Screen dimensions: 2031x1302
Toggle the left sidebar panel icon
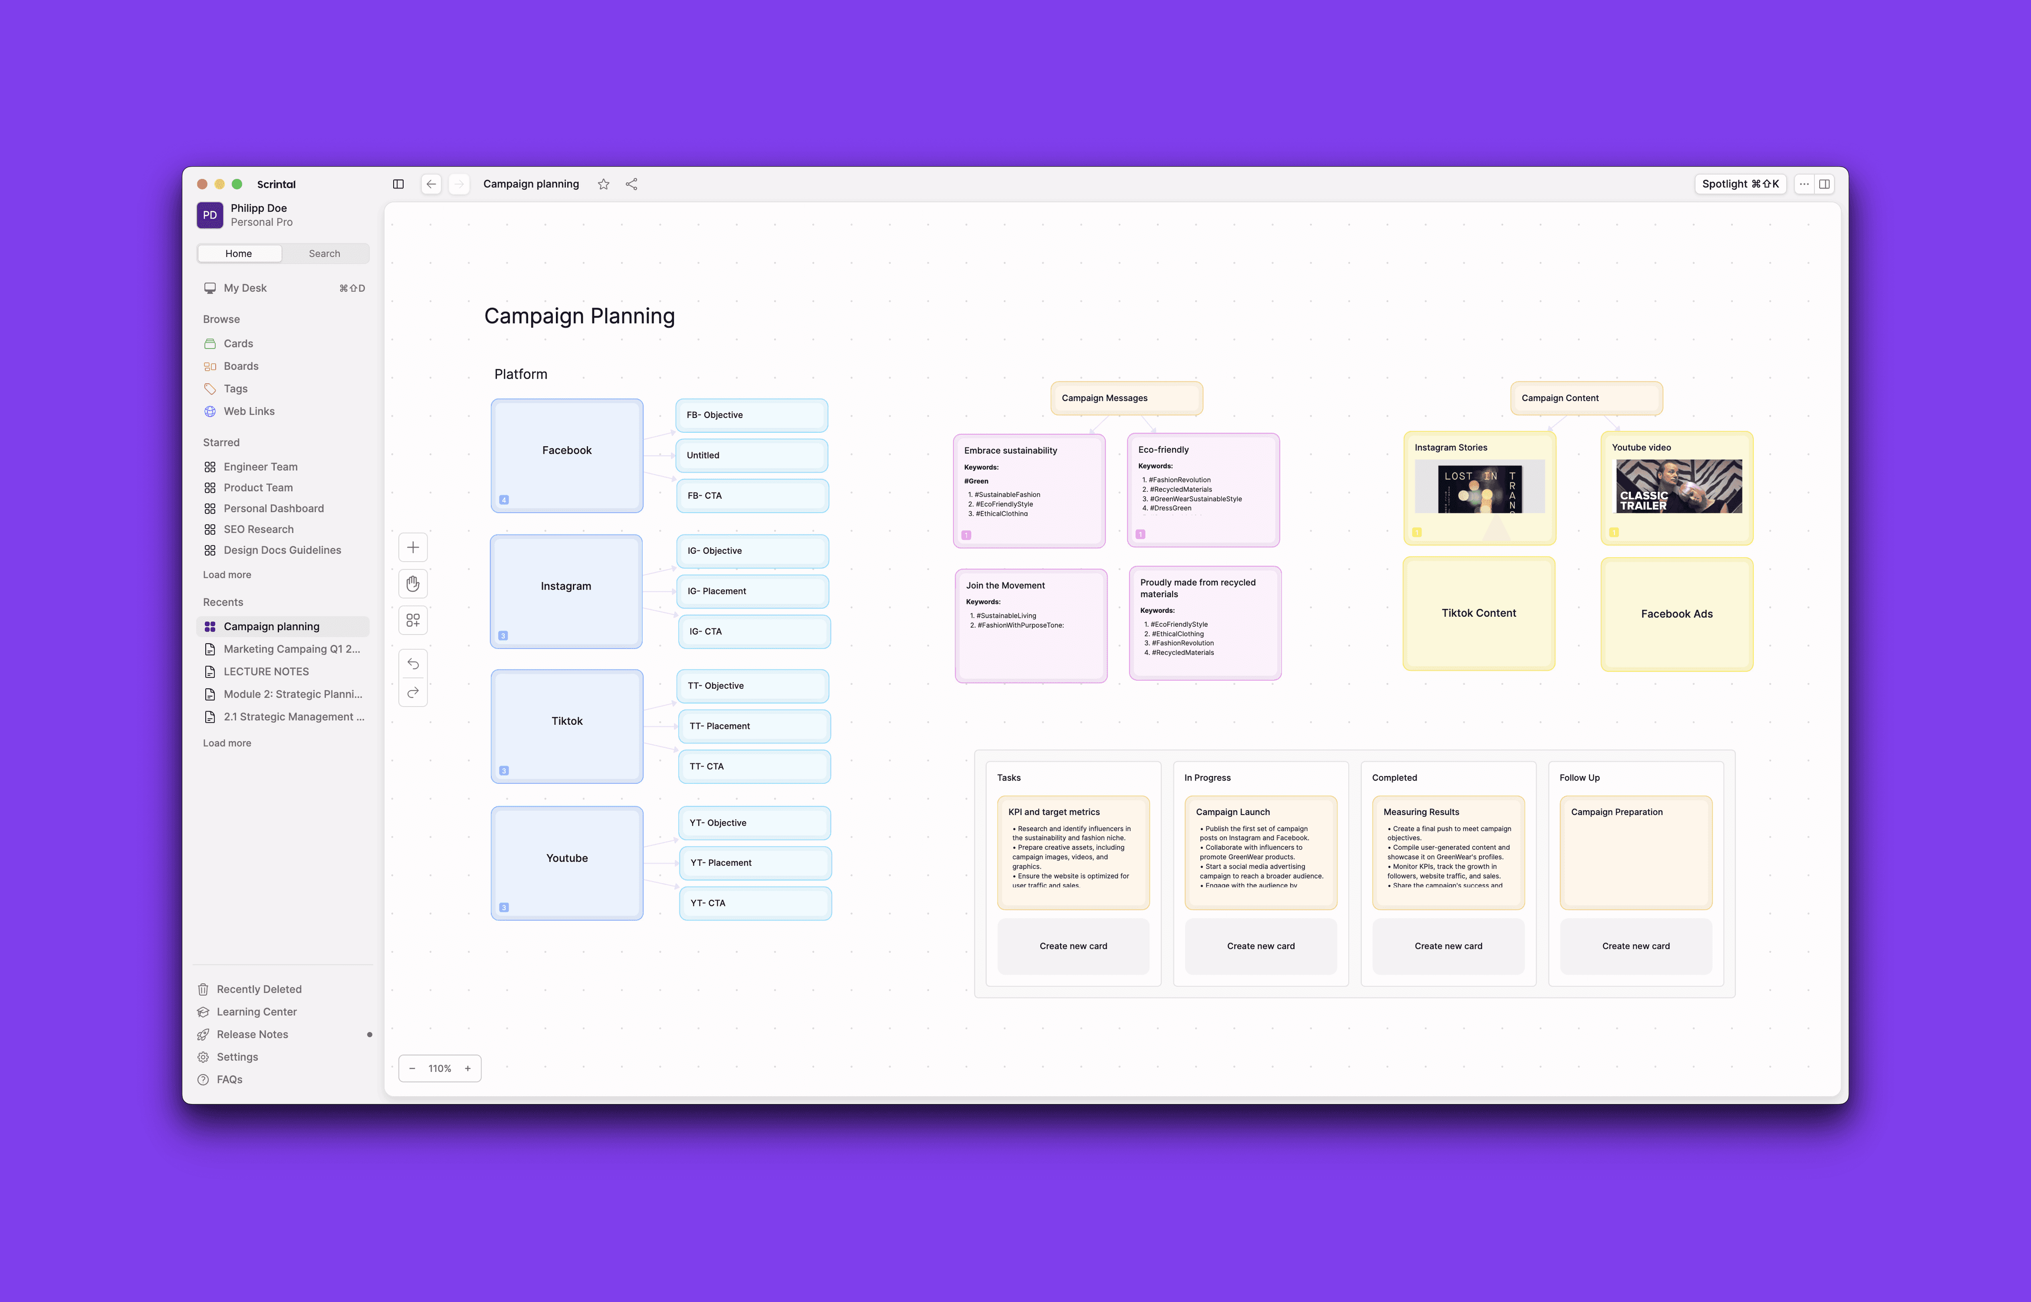click(x=398, y=184)
